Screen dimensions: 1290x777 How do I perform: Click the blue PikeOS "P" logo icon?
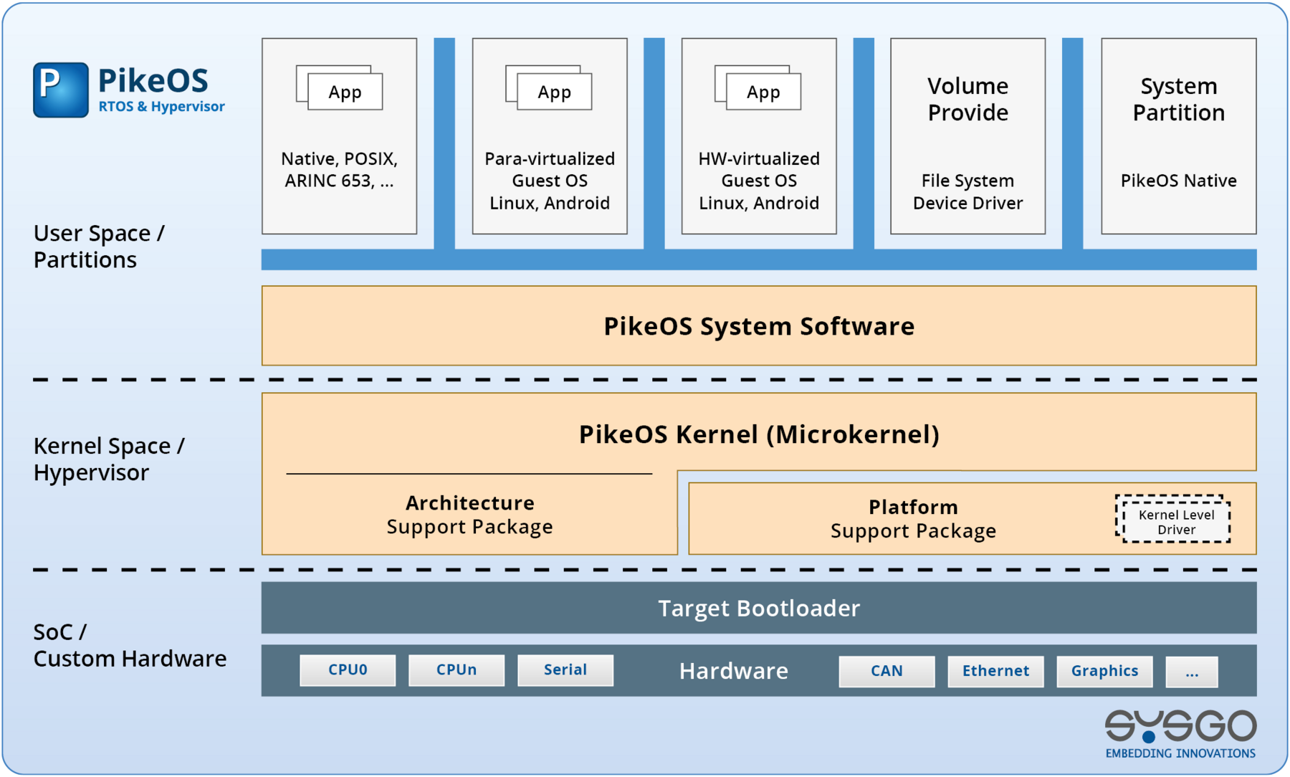pos(61,90)
